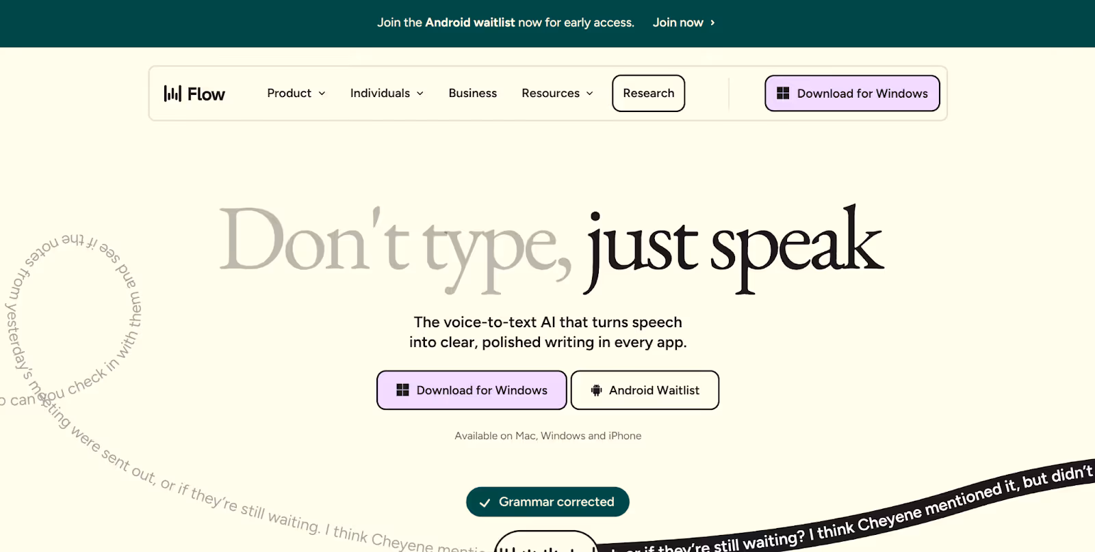
Task: Click the Windows icon in navbar download button
Action: [x=783, y=93]
